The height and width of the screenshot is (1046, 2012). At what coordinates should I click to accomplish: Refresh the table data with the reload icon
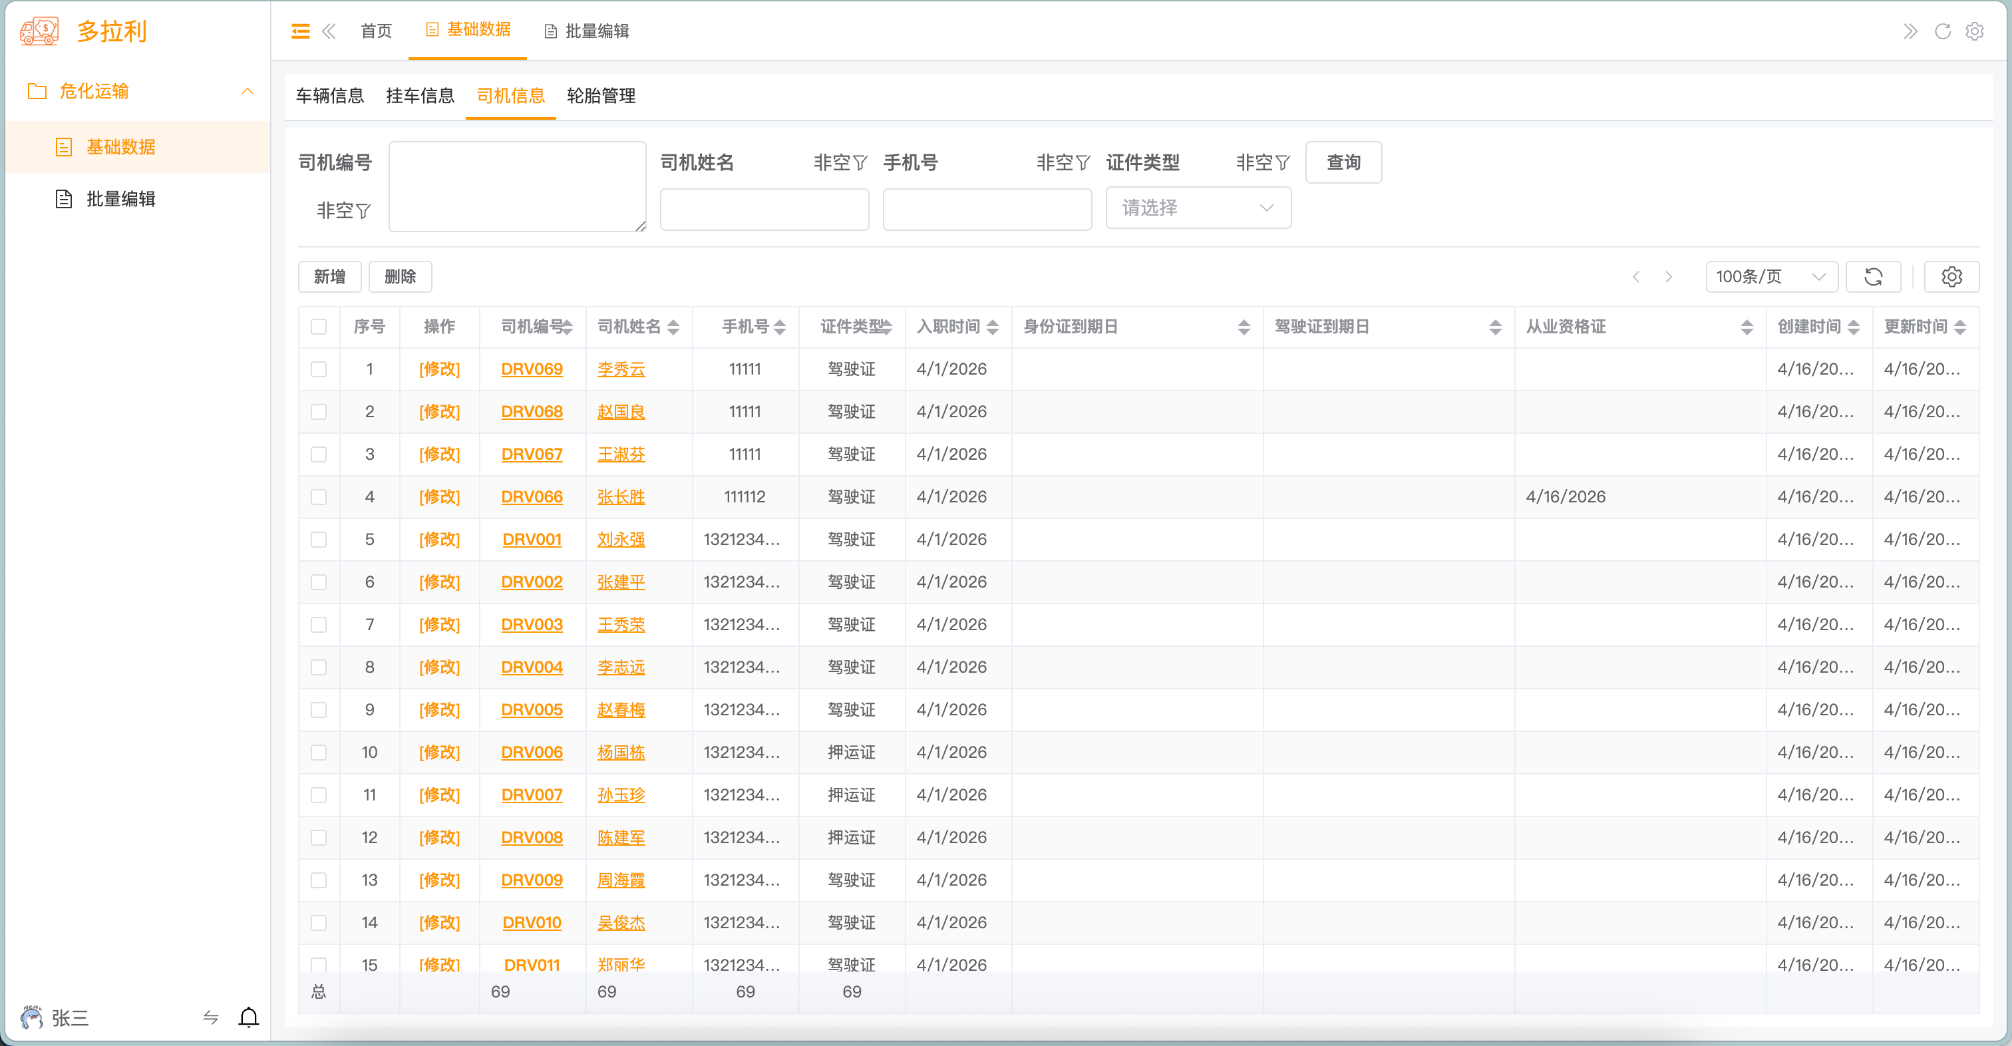pyautogui.click(x=1873, y=277)
